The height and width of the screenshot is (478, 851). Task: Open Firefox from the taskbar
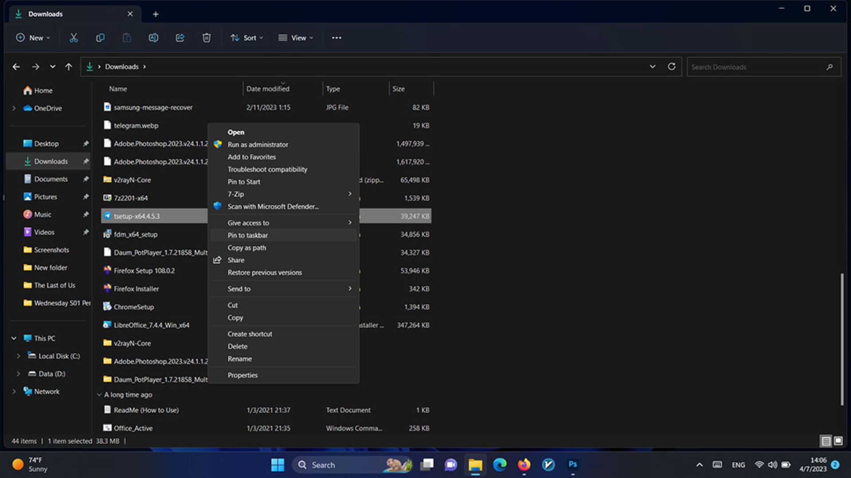click(x=524, y=464)
